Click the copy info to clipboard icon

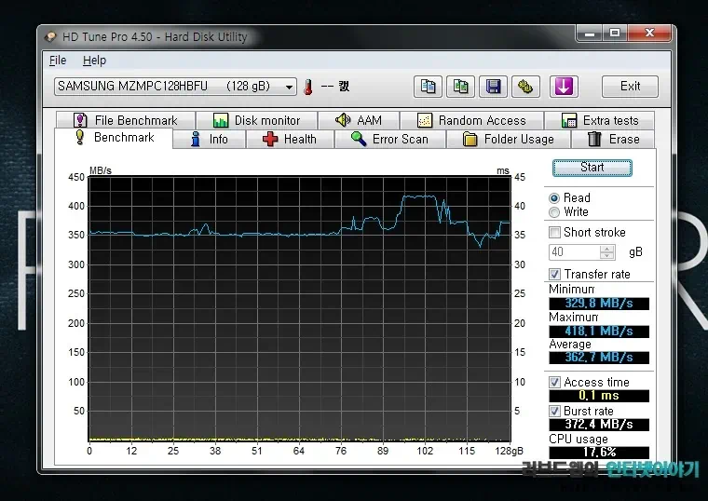click(x=428, y=87)
